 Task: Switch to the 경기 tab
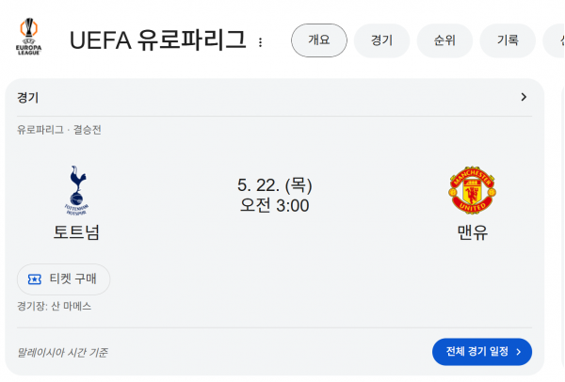(x=381, y=40)
